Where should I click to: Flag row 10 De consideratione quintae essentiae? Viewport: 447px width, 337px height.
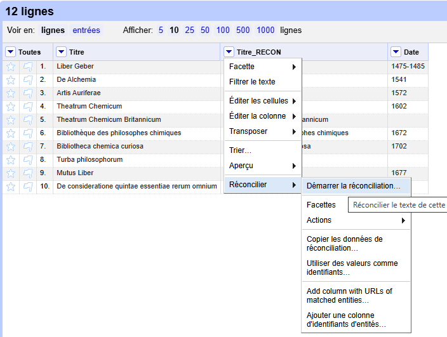pos(28,186)
